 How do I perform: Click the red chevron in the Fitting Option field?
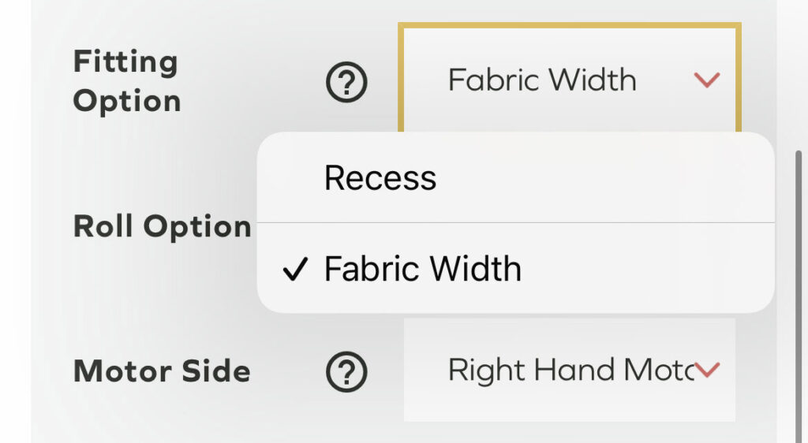coord(706,80)
